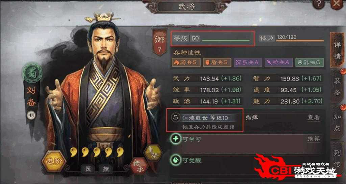Tap the green 蜀 faction emblem

coord(32,73)
